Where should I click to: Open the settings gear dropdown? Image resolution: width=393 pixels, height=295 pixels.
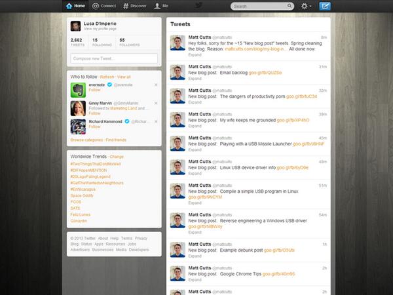[x=306, y=6]
